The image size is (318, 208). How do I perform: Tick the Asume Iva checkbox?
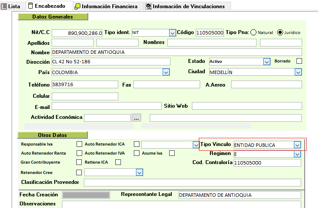click(x=172, y=153)
